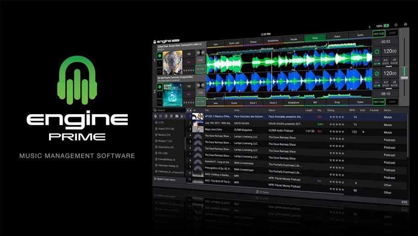This screenshot has width=418, height=236.
Task: Open the Halloween Holiday playlist
Action: point(167,166)
